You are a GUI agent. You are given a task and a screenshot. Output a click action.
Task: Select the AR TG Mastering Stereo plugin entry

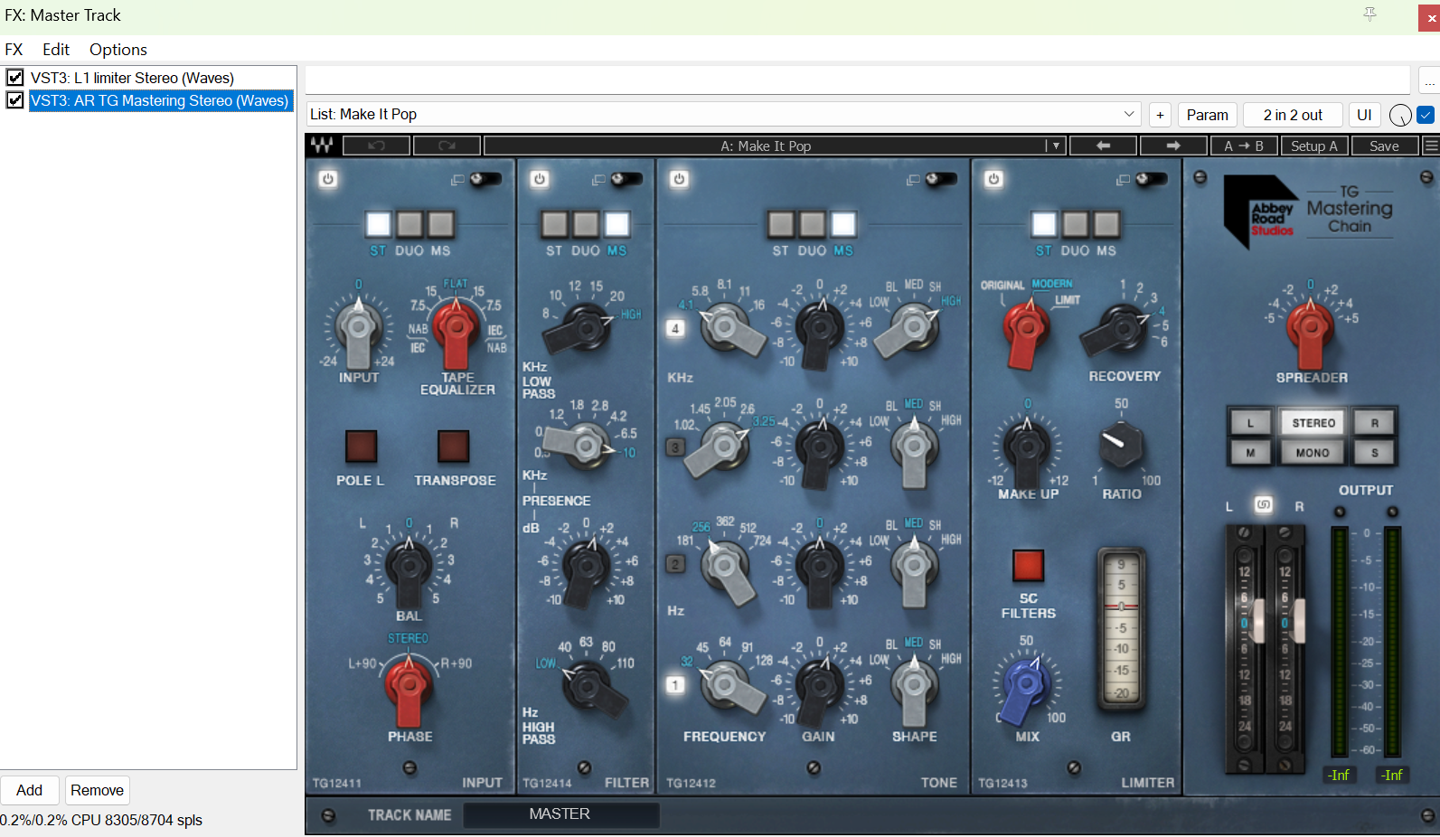click(160, 100)
